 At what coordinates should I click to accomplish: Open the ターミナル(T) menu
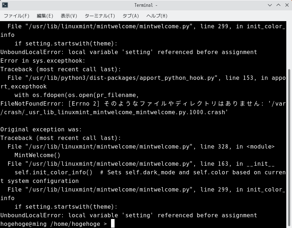tap(100, 16)
